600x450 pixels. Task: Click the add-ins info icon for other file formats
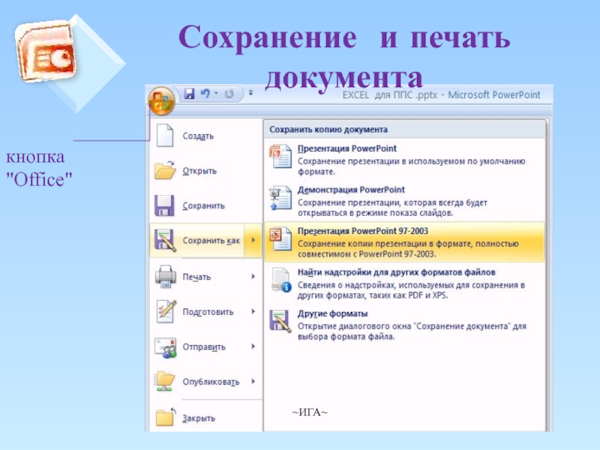tap(281, 280)
